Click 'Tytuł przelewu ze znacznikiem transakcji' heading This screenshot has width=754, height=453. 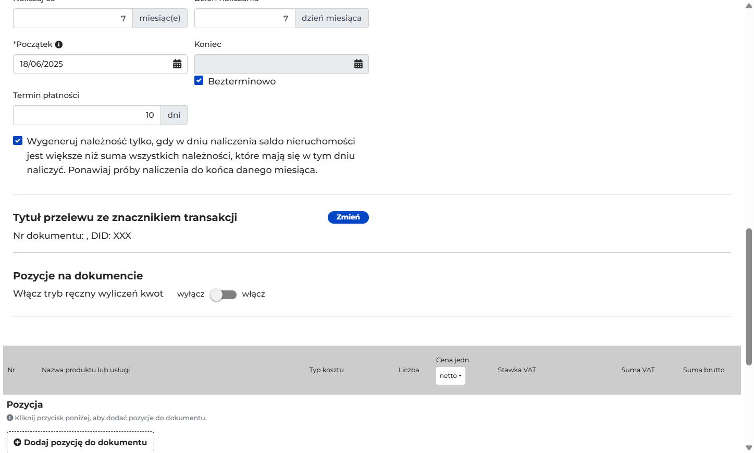125,217
